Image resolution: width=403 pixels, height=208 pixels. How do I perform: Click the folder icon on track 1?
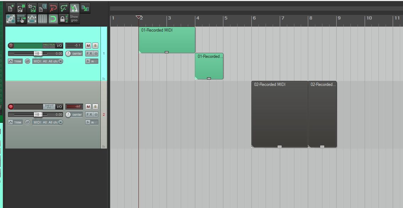tap(104, 78)
